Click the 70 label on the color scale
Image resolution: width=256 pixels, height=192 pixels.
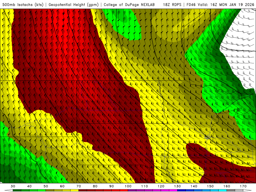click(79, 186)
